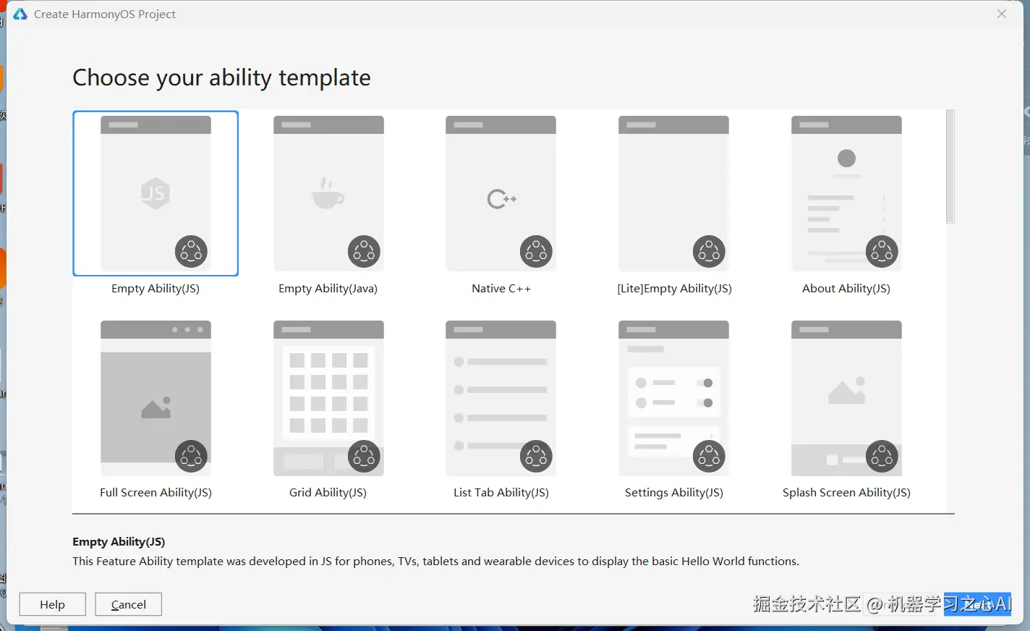The image size is (1030, 631).
Task: Pick the Splash Screen Ability(JS) template thumbnail
Action: click(x=846, y=398)
